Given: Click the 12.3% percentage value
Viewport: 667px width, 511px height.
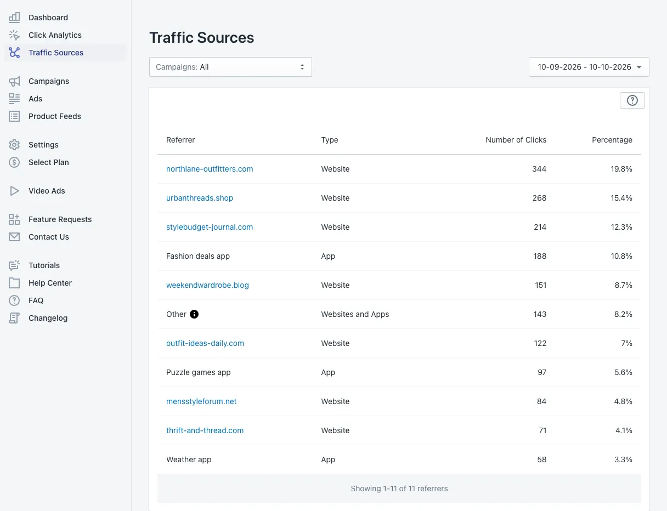Looking at the screenshot, I should coord(621,227).
